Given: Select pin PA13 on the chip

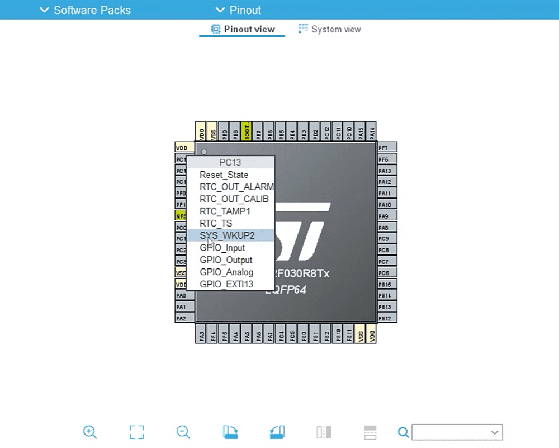Looking at the screenshot, I should tap(387, 171).
